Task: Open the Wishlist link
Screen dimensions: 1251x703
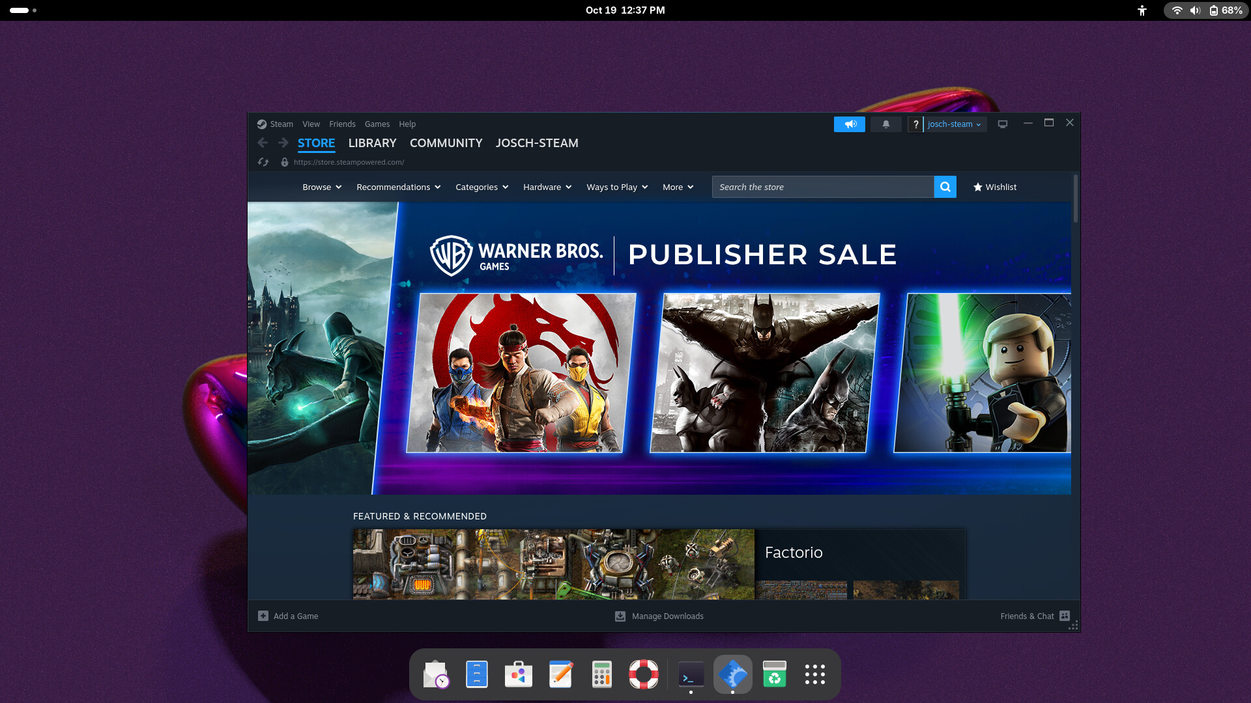Action: click(x=994, y=187)
